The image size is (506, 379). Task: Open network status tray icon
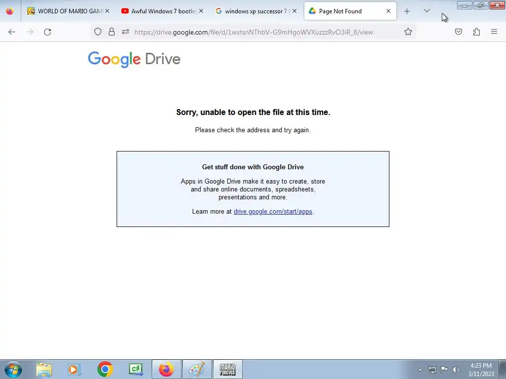(x=432, y=370)
